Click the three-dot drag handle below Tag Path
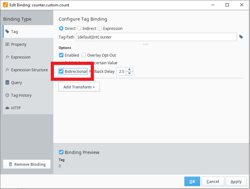The width and height of the screenshot is (250, 189). click(x=146, y=44)
